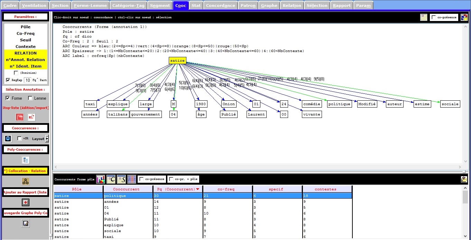
Task: Start the Collocation-Relation network icon
Action: coord(26,181)
